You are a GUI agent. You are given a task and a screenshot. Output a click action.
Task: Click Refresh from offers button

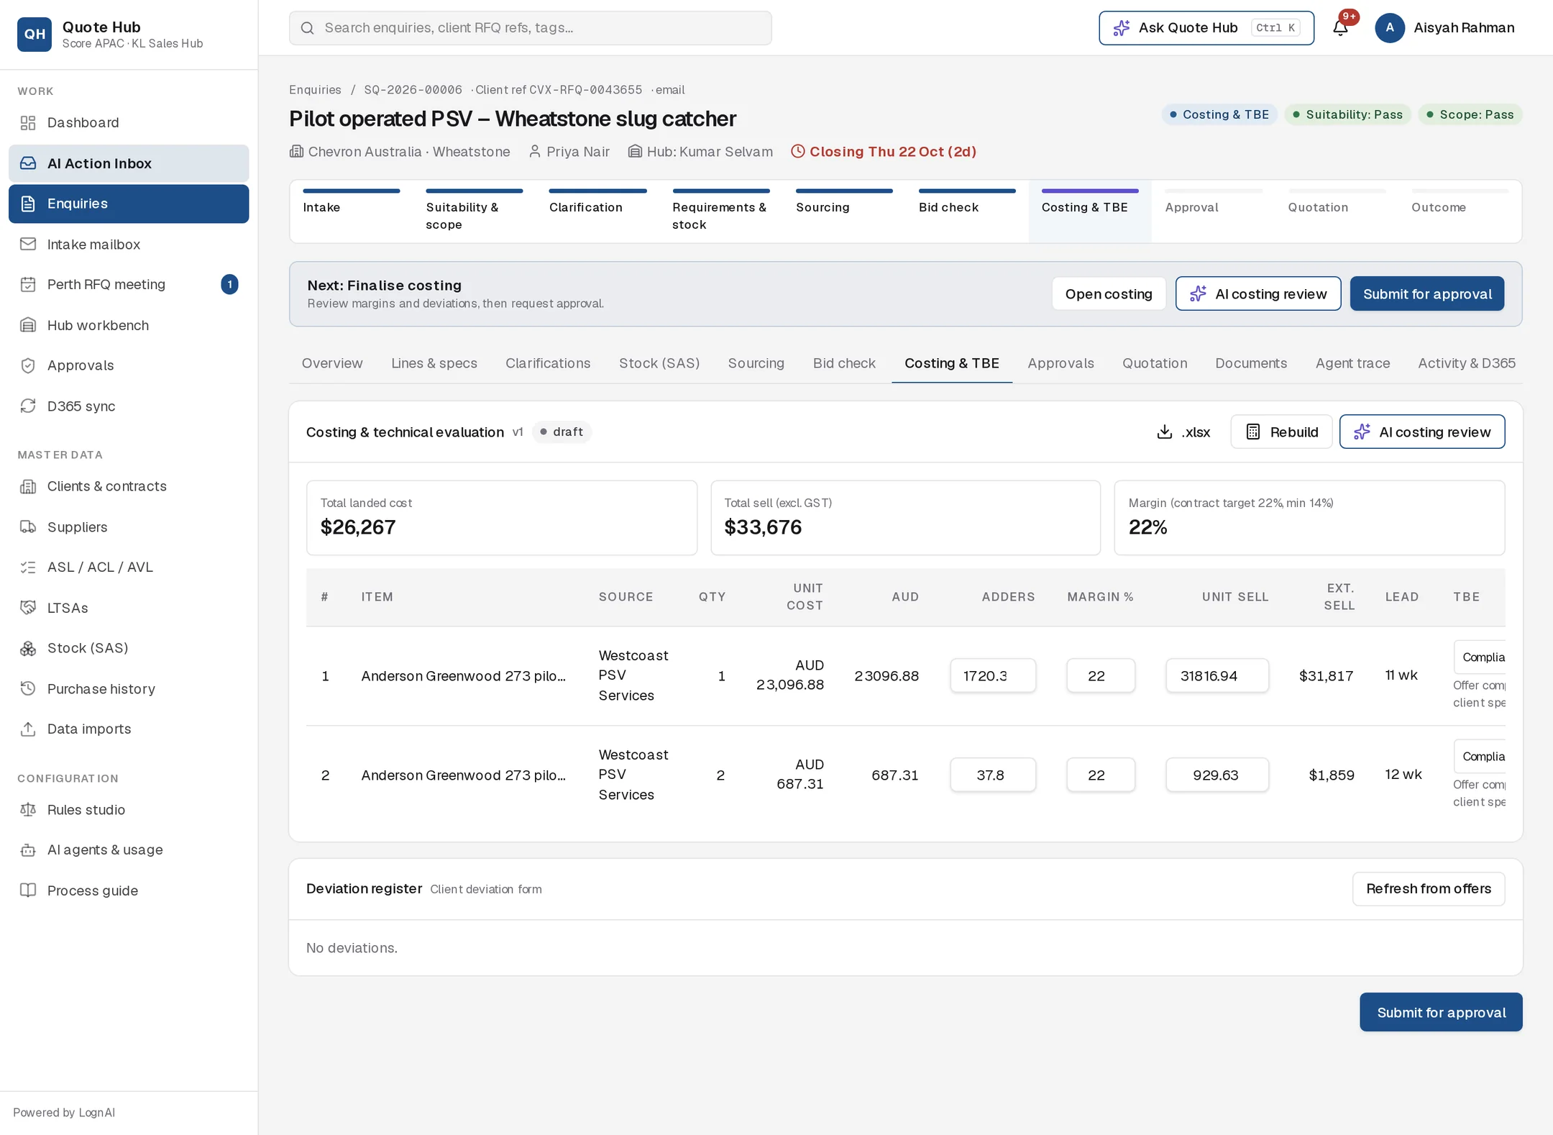coord(1429,889)
